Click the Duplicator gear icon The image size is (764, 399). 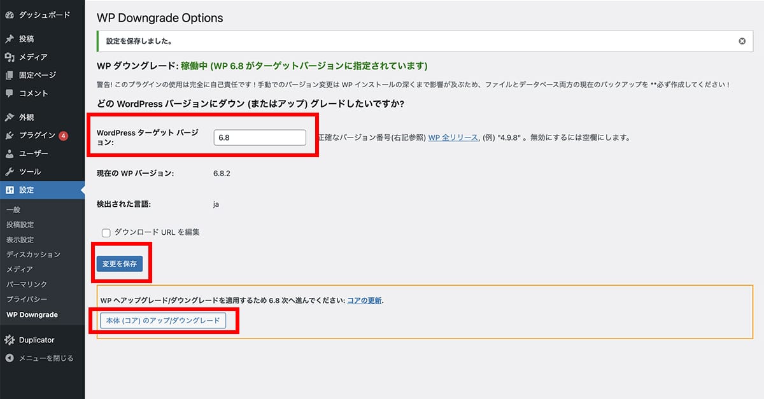10,340
